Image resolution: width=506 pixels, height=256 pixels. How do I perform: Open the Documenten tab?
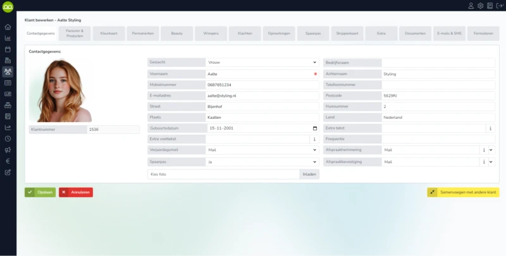[416, 33]
